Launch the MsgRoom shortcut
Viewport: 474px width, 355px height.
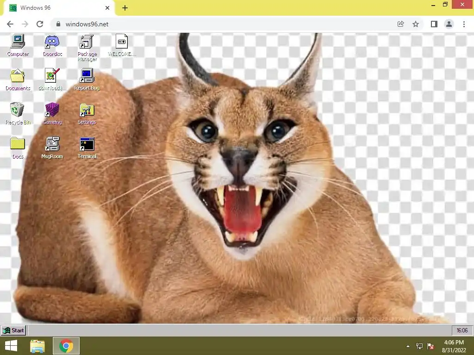coord(52,148)
